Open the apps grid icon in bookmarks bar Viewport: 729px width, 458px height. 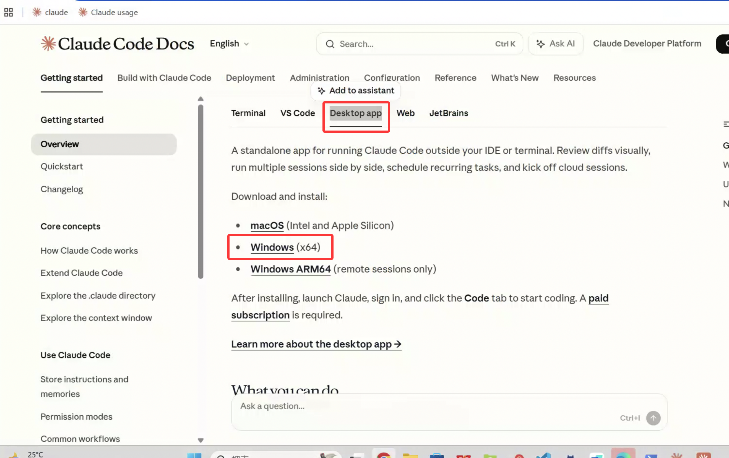tap(9, 12)
